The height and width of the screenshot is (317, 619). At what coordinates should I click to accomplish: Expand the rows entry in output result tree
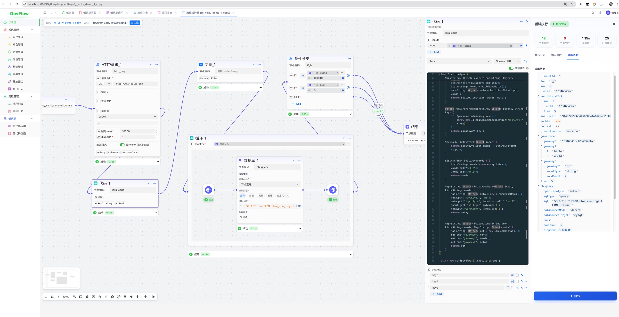click(x=541, y=220)
